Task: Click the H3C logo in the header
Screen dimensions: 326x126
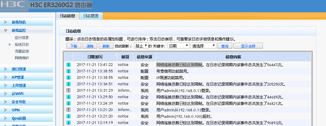Action: [12, 5]
